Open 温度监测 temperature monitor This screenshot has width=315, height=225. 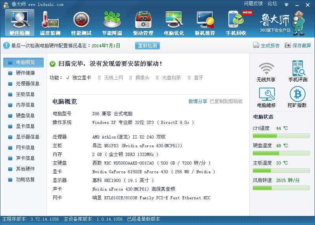coord(50,22)
